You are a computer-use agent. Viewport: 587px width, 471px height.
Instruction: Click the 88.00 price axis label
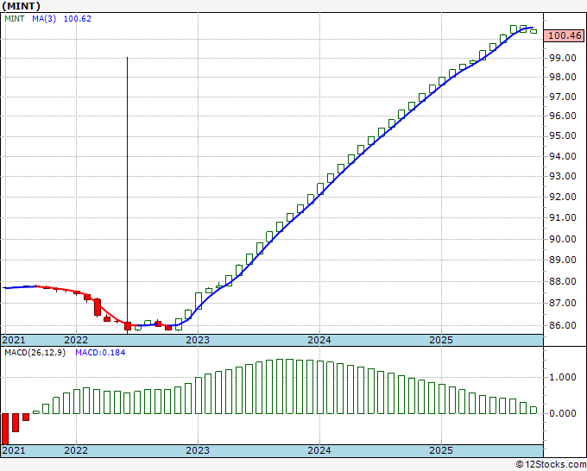pos(562,281)
